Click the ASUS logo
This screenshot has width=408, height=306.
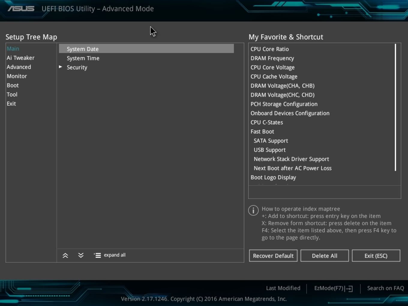pyautogui.click(x=21, y=9)
